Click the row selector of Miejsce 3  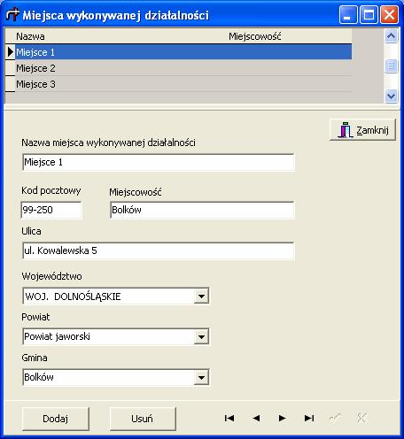click(10, 84)
